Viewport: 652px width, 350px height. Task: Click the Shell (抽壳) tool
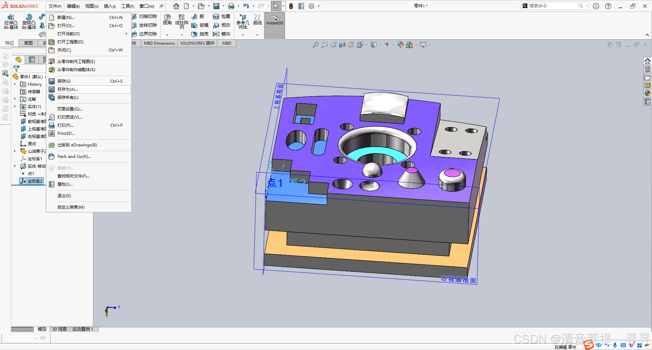(x=200, y=34)
